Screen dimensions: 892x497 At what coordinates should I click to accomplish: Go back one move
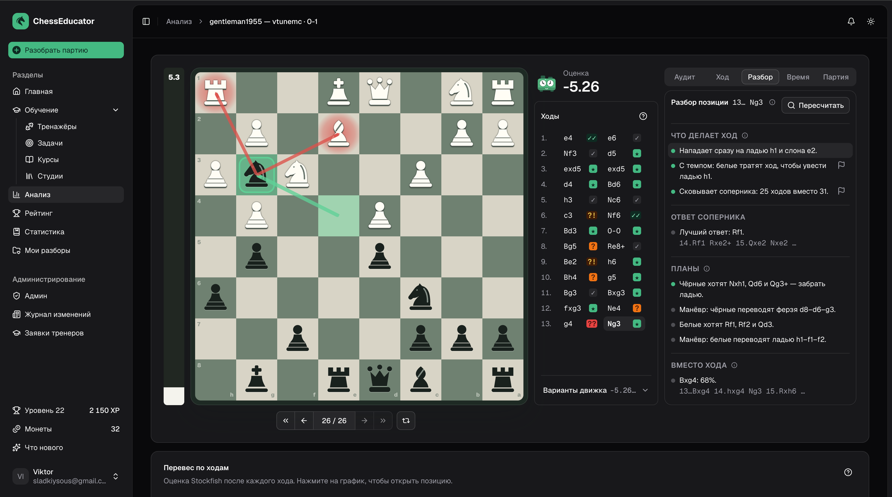coord(304,421)
